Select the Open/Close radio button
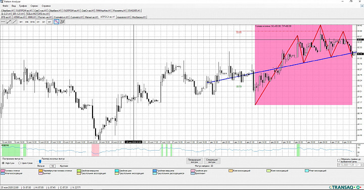364x190 pixels. pos(20,163)
